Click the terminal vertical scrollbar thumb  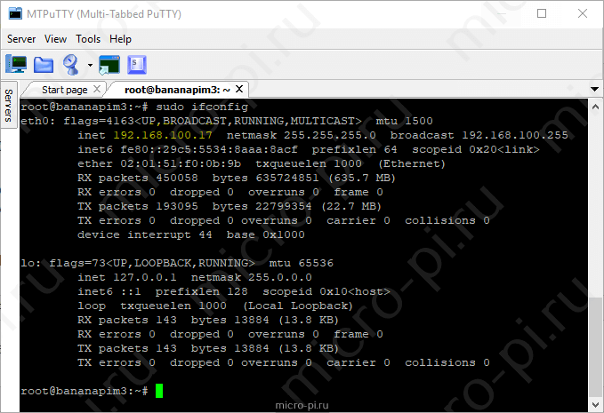click(595, 347)
